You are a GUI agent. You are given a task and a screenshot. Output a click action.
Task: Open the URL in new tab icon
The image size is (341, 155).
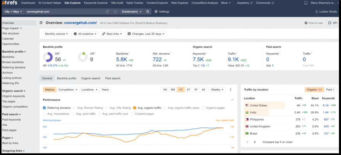click(x=107, y=12)
